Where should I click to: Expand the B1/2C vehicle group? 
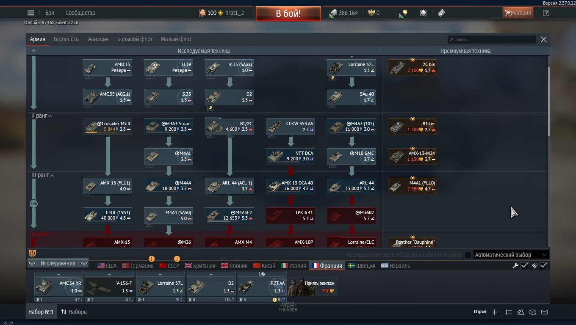point(230,127)
